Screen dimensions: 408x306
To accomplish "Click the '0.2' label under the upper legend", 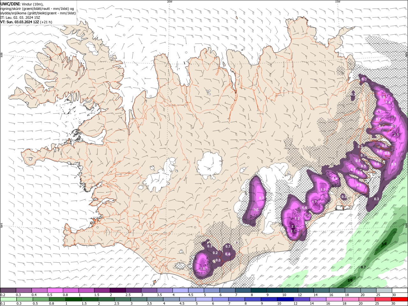I will click(x=3, y=295).
